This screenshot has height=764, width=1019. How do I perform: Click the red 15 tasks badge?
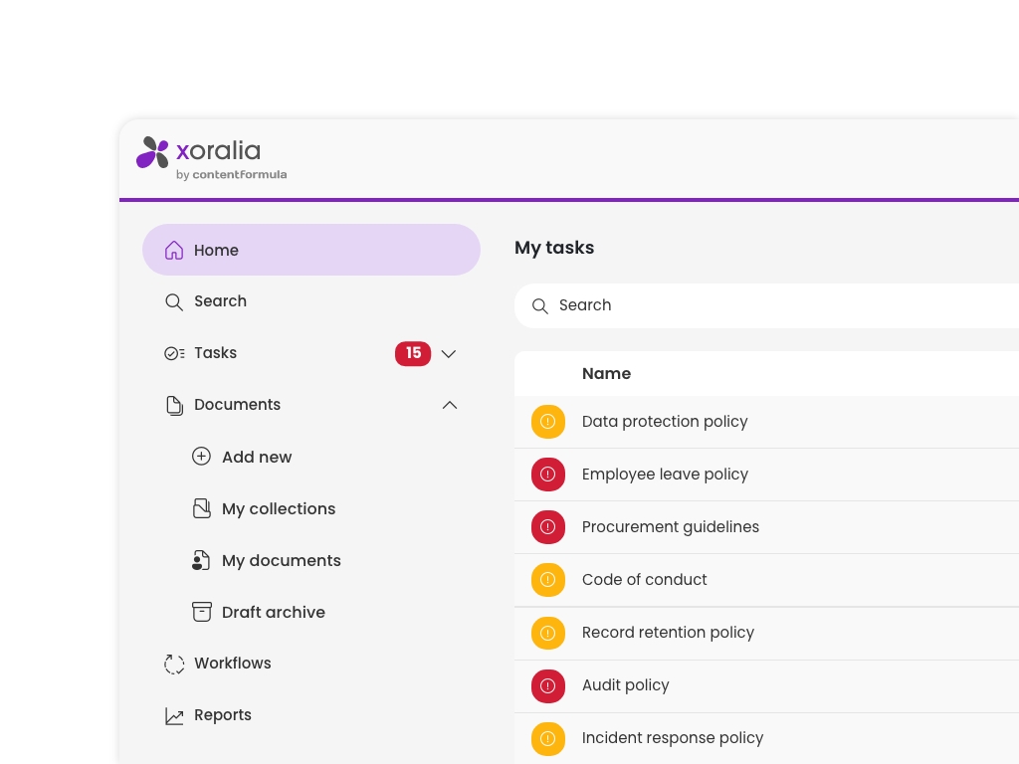pos(413,353)
